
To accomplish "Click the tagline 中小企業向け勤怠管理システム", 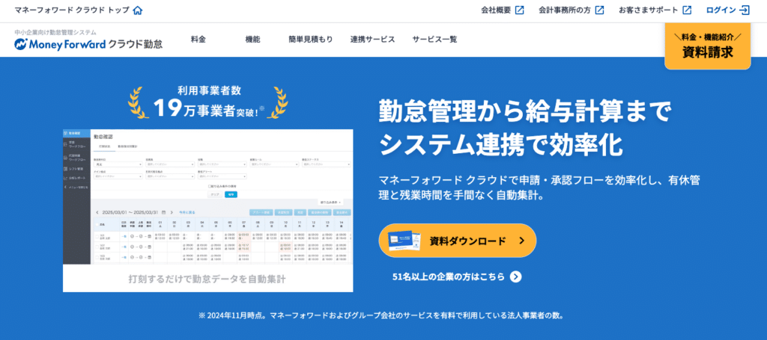I will pos(55,32).
